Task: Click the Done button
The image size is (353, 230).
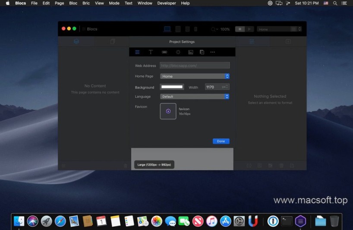Action: 221,141
